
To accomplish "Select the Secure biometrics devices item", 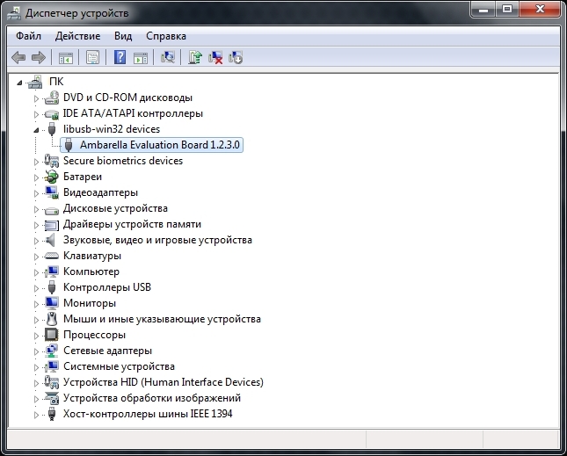I will coord(122,161).
